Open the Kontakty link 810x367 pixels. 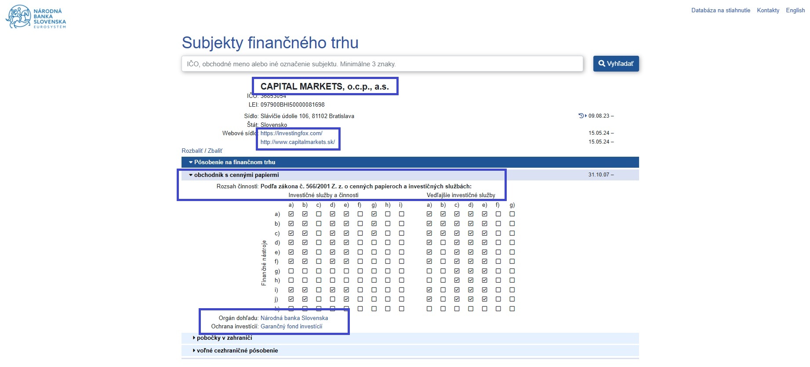(x=768, y=11)
